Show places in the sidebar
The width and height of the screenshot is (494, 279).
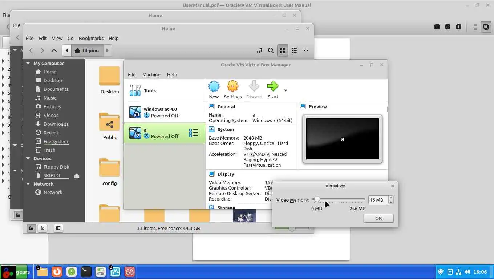coord(31,228)
